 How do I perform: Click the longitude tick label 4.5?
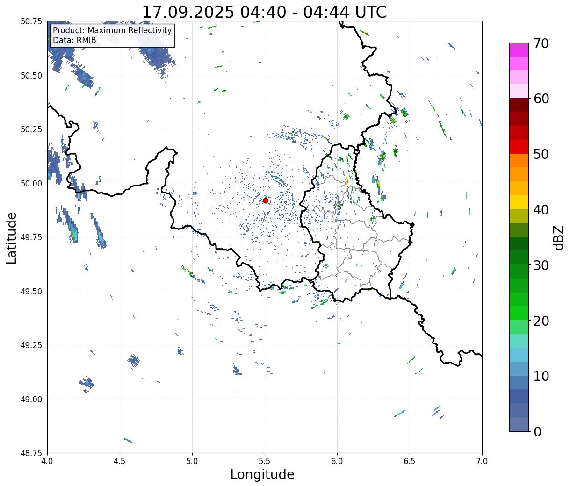(120, 461)
